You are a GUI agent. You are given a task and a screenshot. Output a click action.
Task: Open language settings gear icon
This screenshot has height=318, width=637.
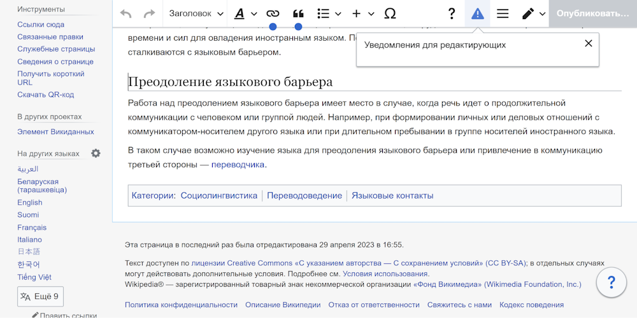[96, 153]
